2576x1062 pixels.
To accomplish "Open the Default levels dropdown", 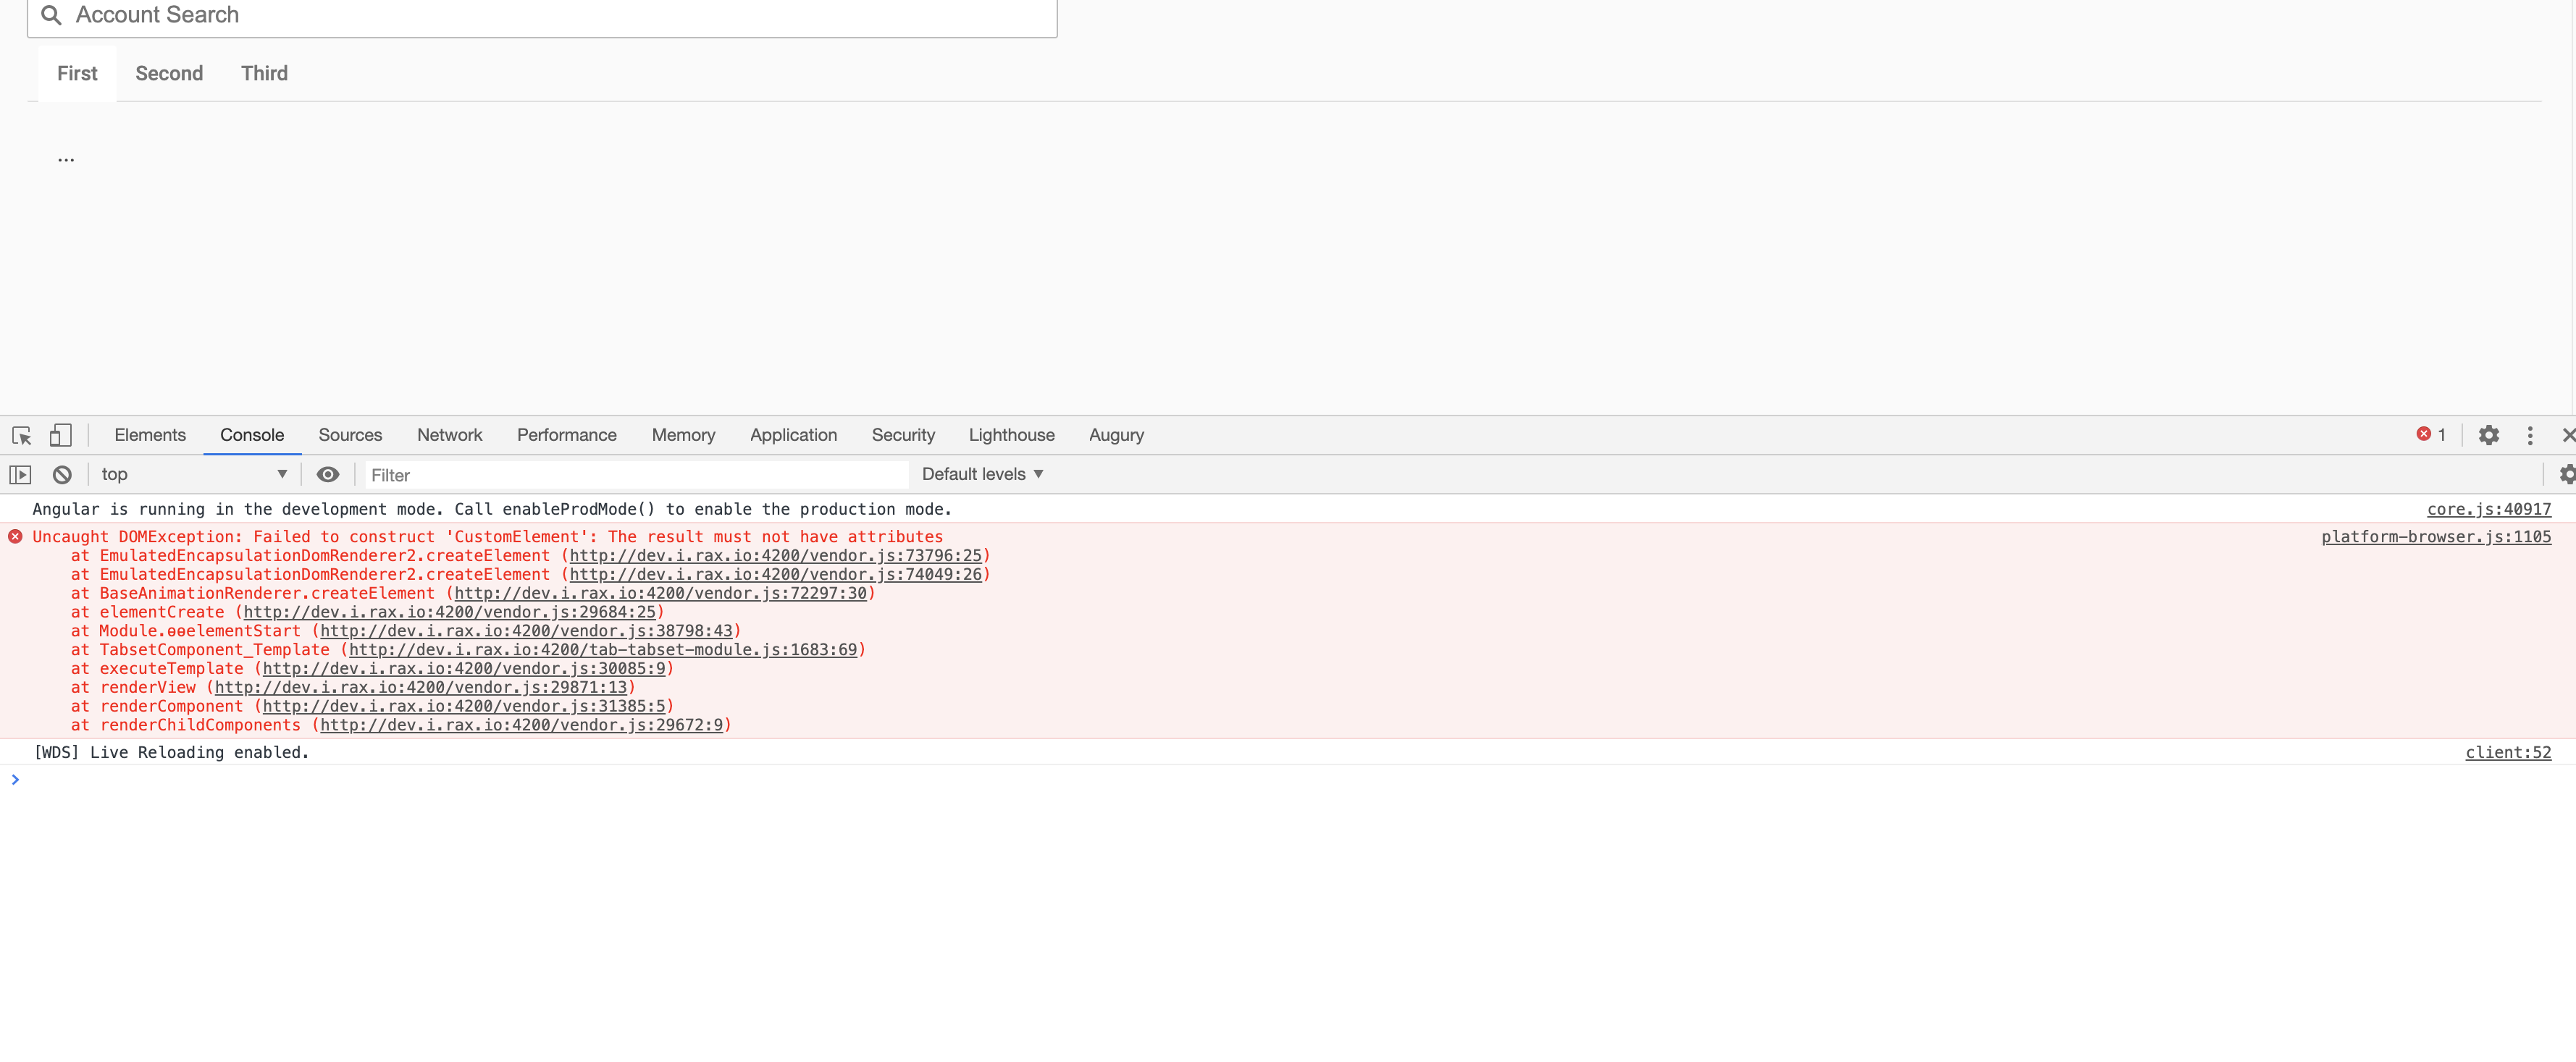I will coord(981,474).
